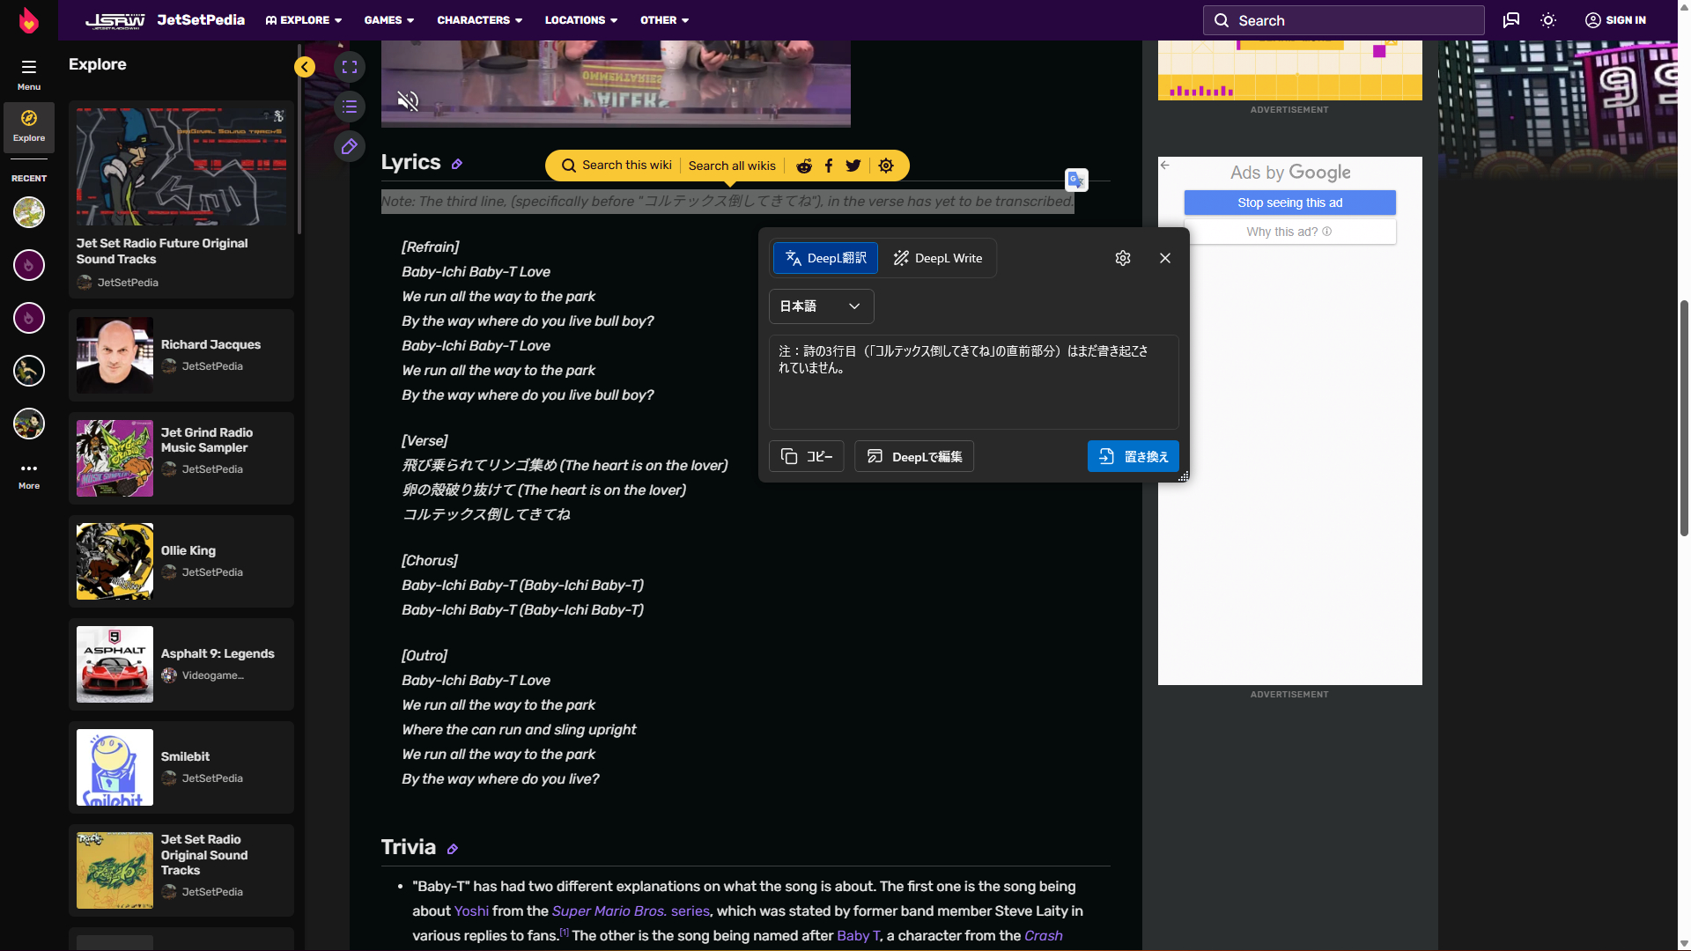
Task: Open the GAMES menu
Action: [x=388, y=20]
